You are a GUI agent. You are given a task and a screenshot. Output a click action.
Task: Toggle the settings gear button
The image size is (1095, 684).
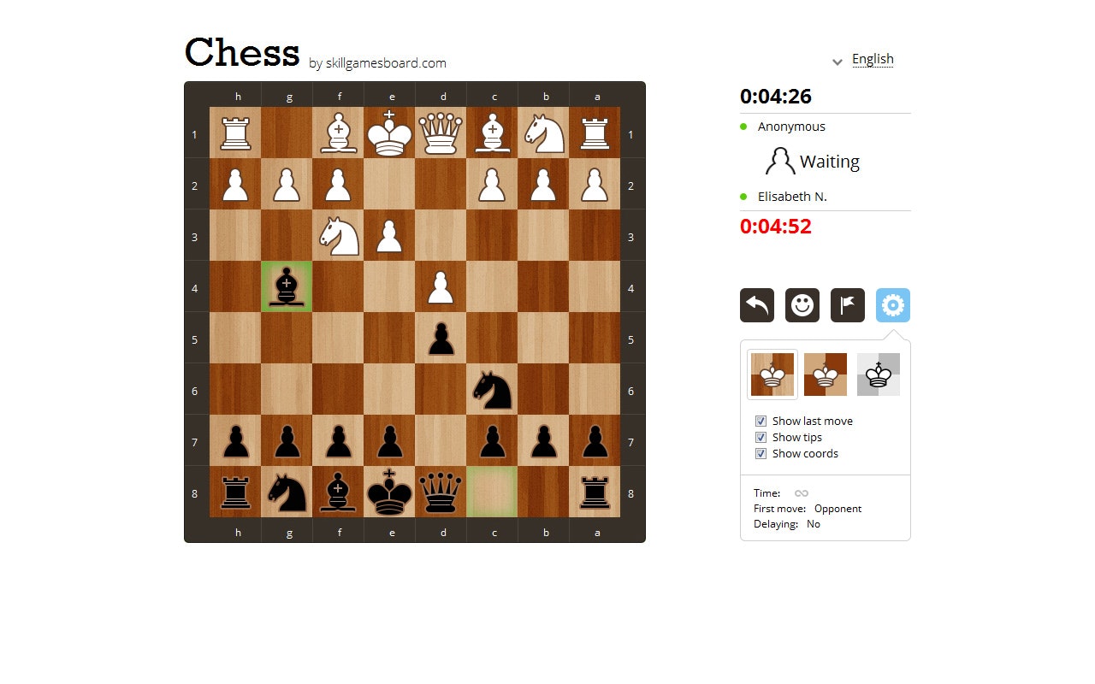893,305
